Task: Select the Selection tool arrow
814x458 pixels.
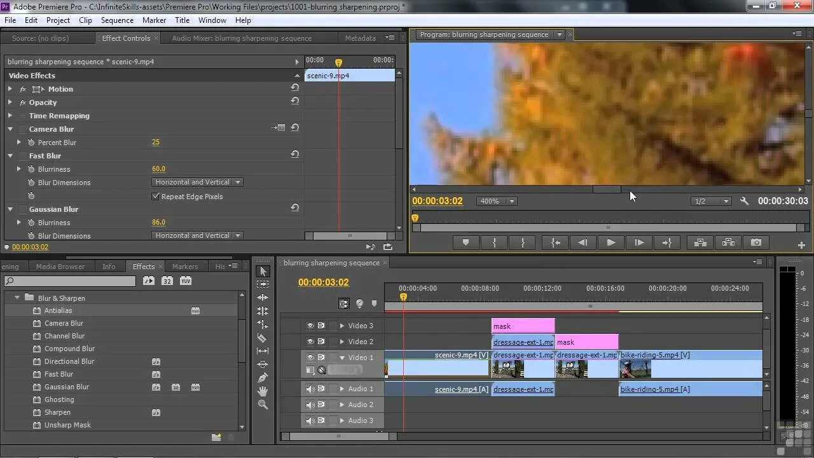Action: coord(263,271)
